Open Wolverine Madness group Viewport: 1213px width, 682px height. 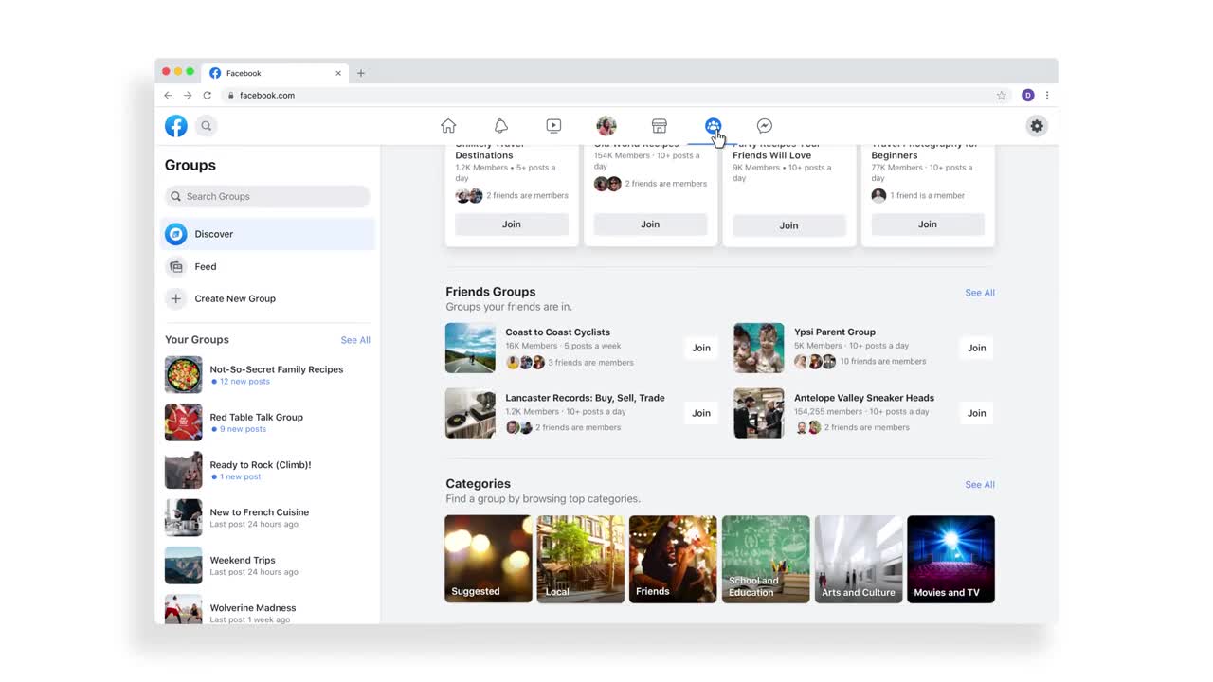point(269,610)
